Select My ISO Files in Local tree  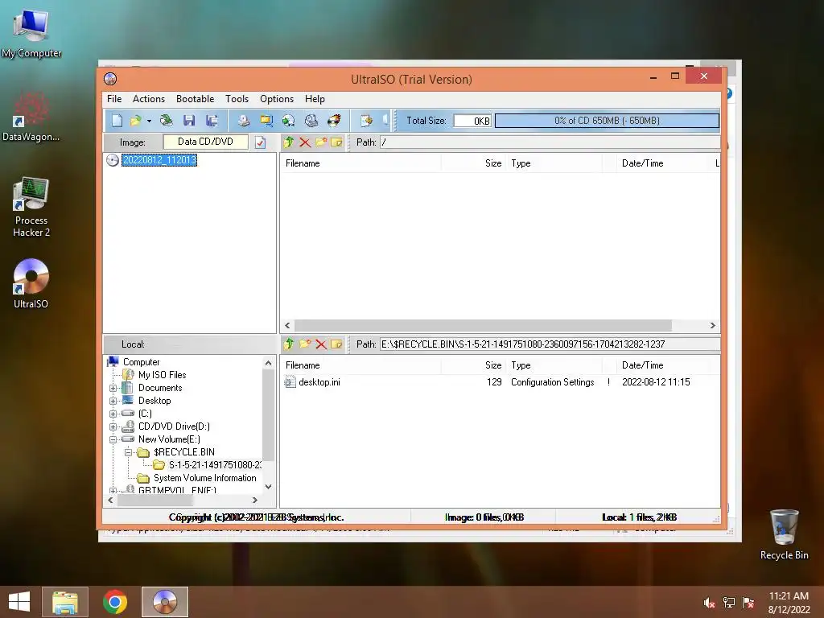(163, 375)
